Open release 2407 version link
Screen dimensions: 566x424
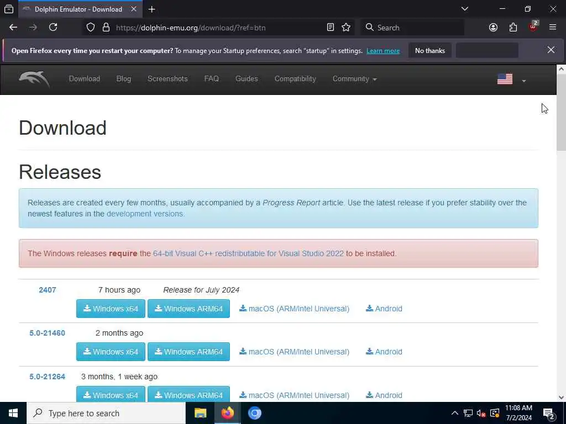[x=48, y=290]
